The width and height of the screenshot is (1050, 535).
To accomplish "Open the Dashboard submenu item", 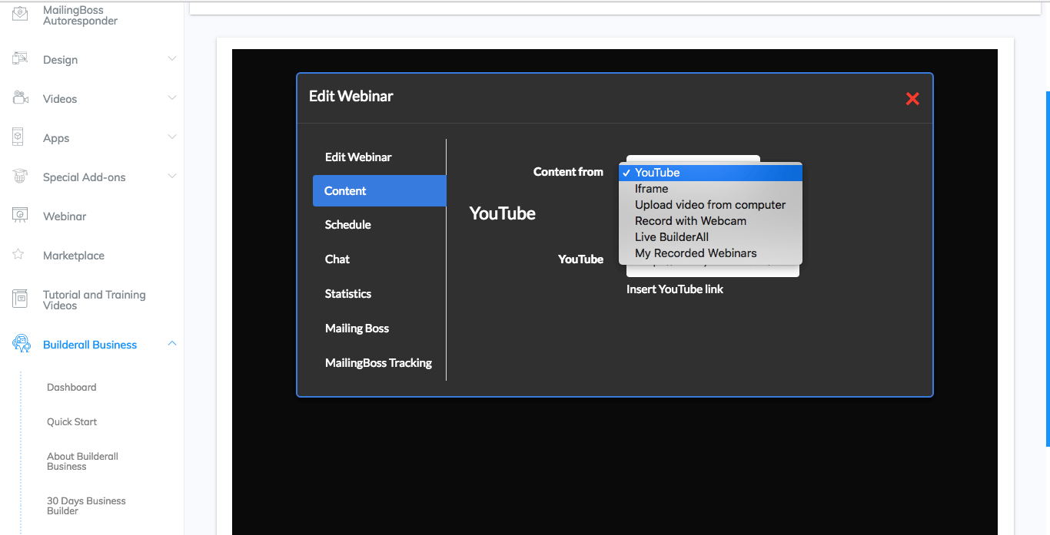I will [71, 388].
